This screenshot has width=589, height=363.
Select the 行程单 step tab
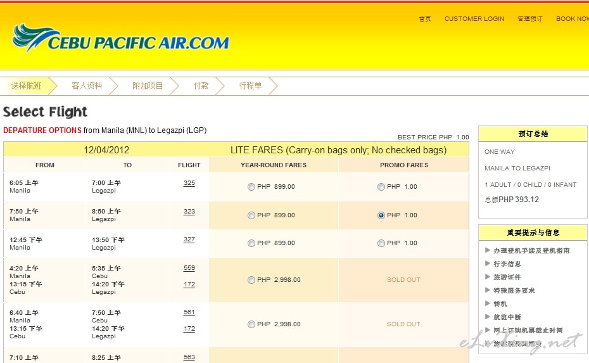pos(250,86)
